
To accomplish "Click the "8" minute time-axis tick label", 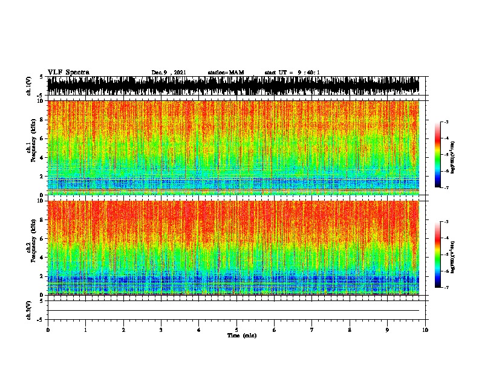I will pos(350,330).
